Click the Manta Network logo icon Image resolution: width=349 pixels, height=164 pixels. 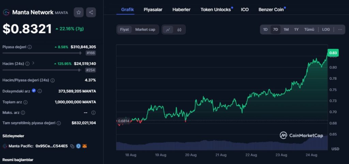click(x=6, y=13)
